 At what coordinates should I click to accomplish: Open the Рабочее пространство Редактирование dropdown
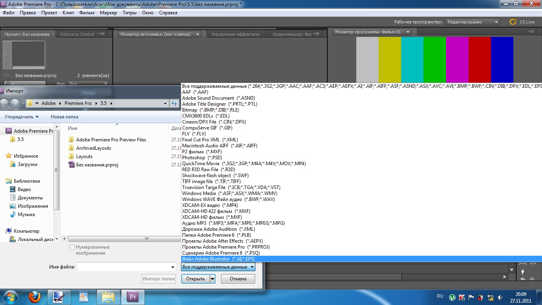472,22
